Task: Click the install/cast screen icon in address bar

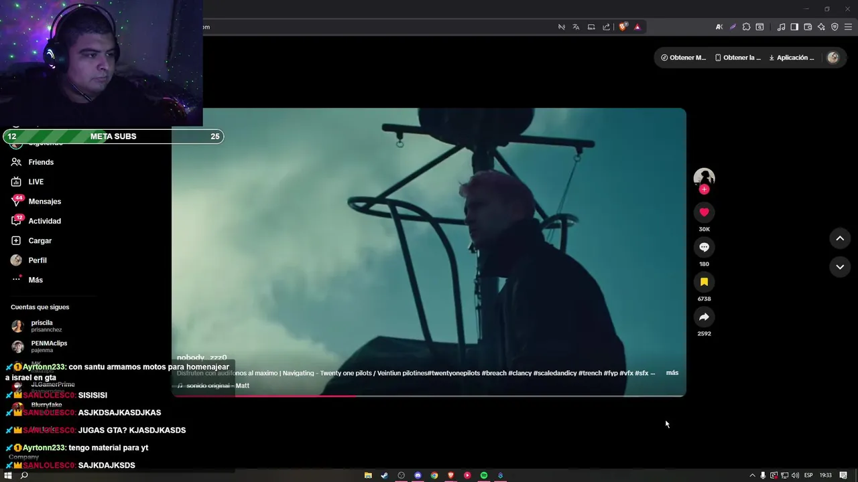Action: (591, 27)
